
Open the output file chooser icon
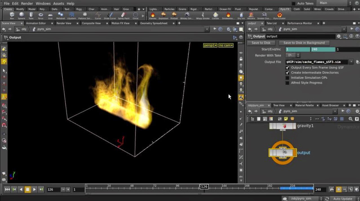pos(357,62)
